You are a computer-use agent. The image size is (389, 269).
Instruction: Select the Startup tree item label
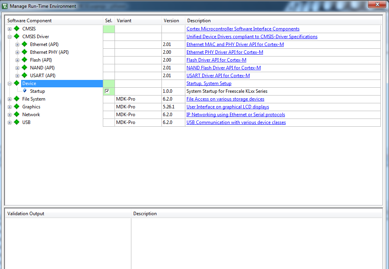(x=38, y=91)
